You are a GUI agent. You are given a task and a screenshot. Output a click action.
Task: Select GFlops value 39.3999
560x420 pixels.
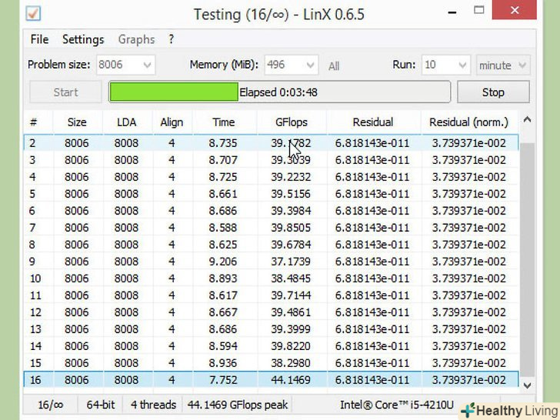pyautogui.click(x=291, y=329)
